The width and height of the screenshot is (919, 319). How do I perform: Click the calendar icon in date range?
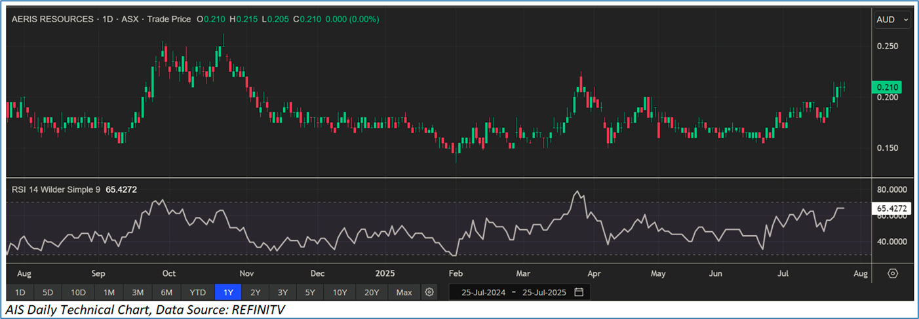[x=579, y=291]
